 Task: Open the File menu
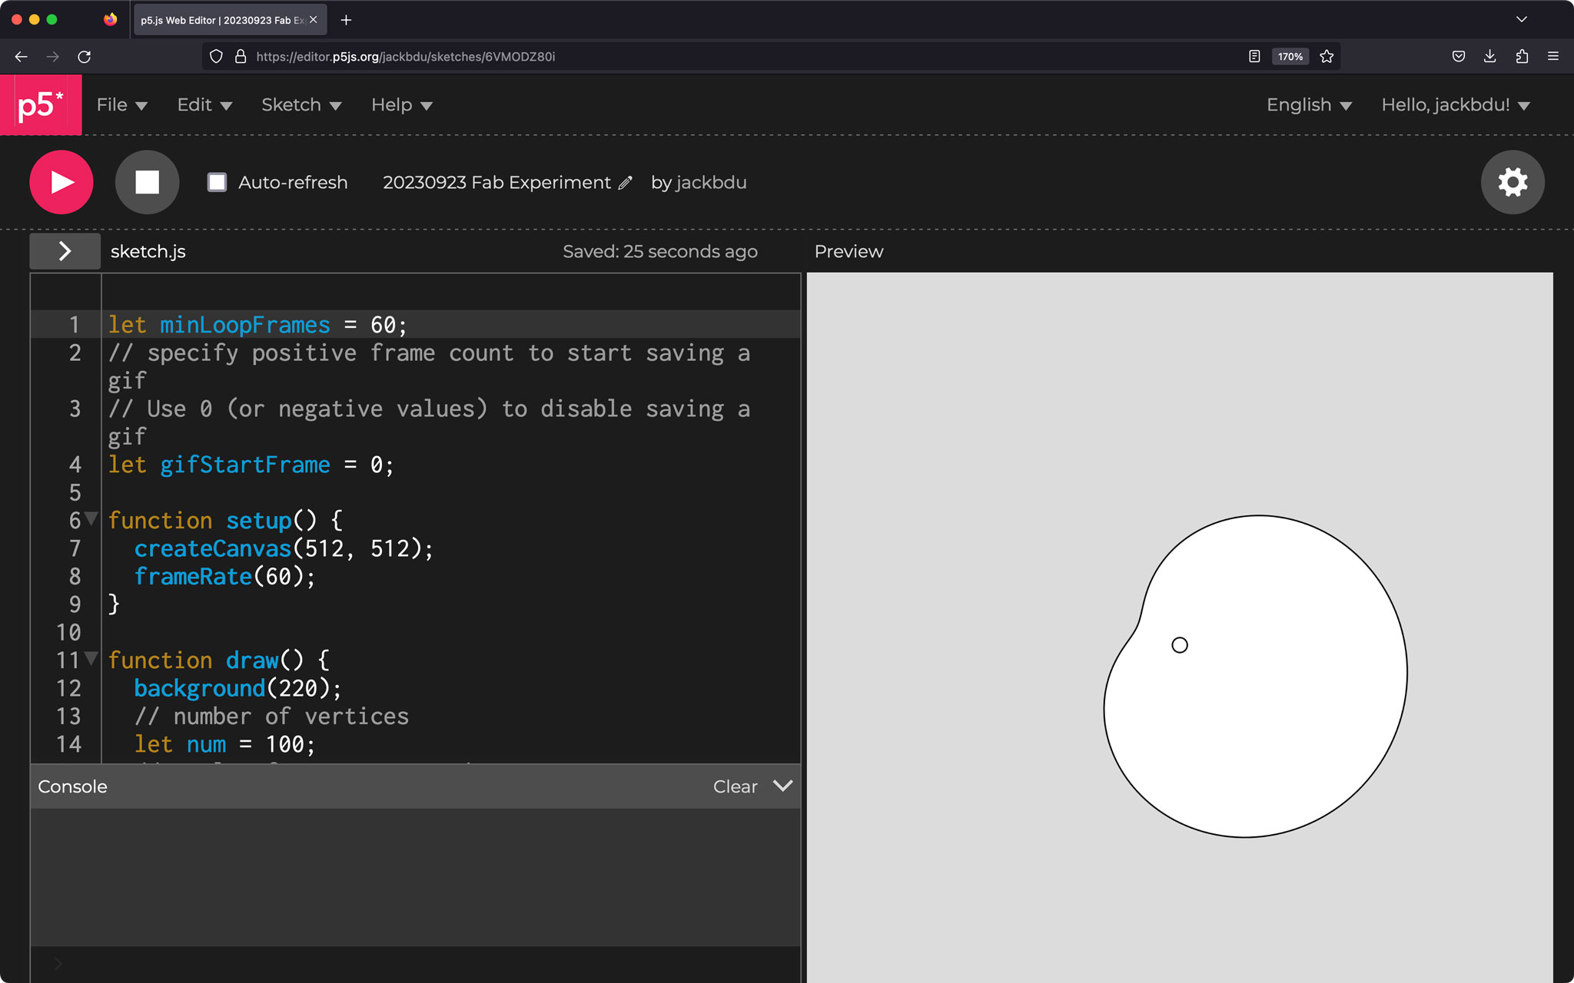pyautogui.click(x=121, y=105)
